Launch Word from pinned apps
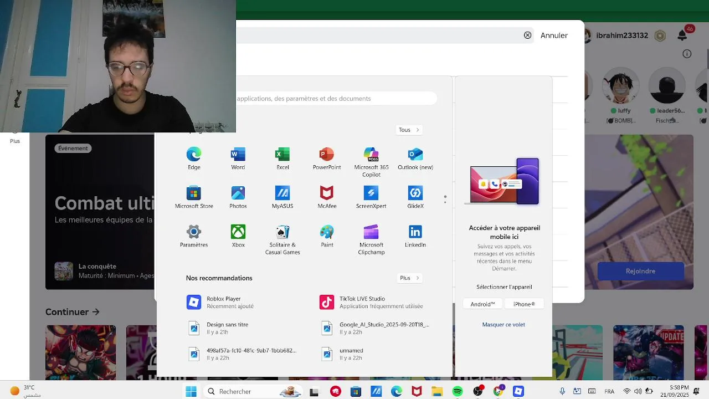Screen dimensions: 709x399 click(238, 158)
